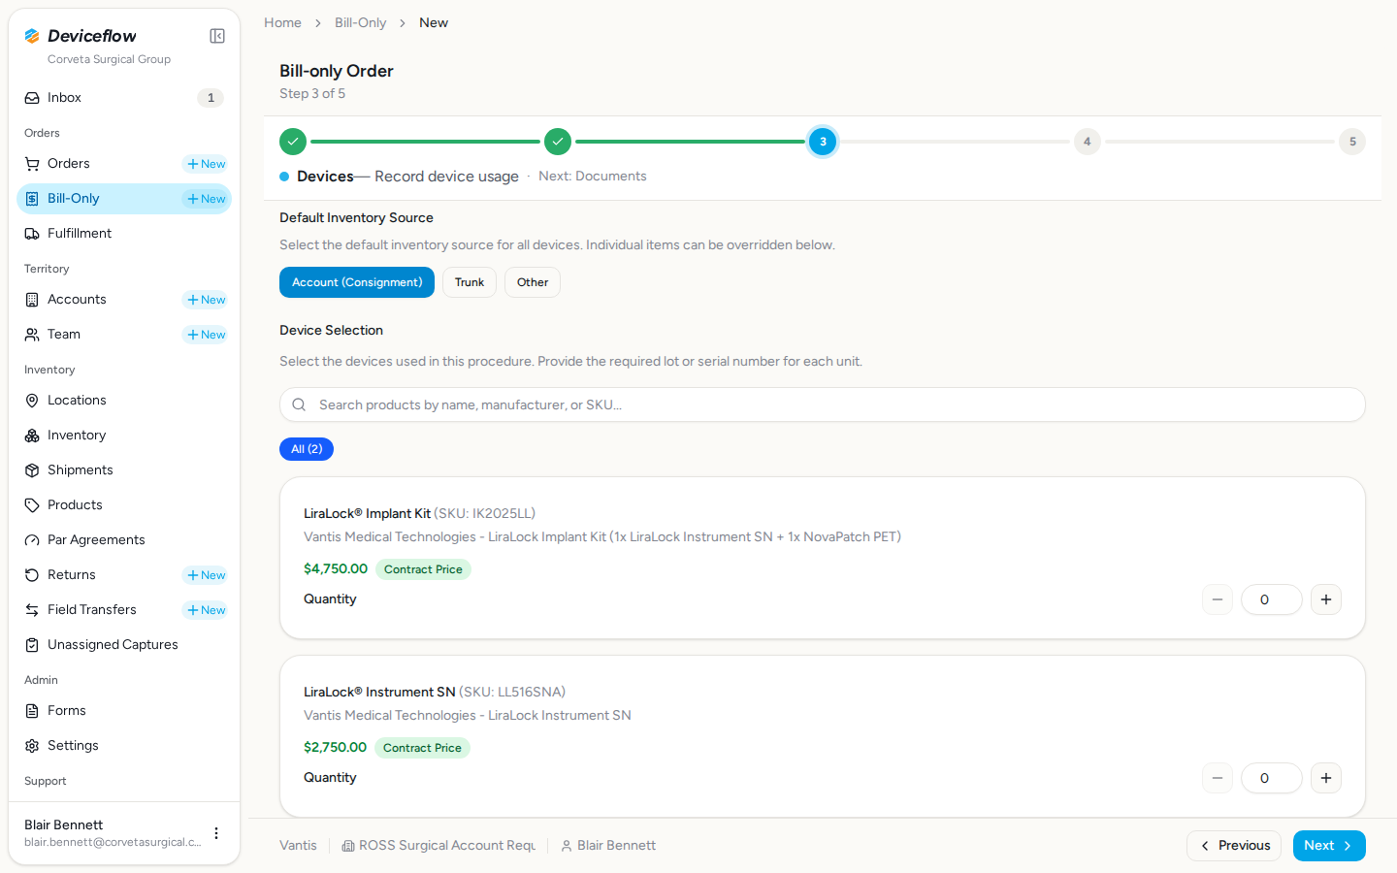Click Instrument SN quantity input field
This screenshot has width=1397, height=873.
point(1272,778)
